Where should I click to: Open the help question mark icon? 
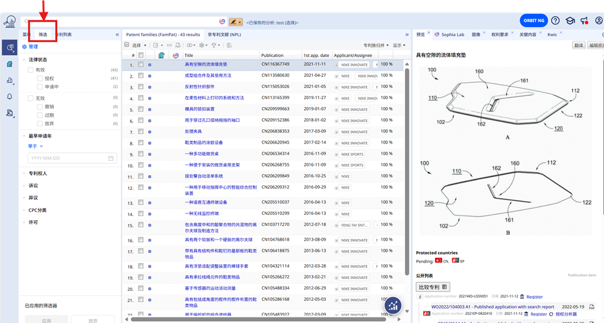[x=555, y=20]
